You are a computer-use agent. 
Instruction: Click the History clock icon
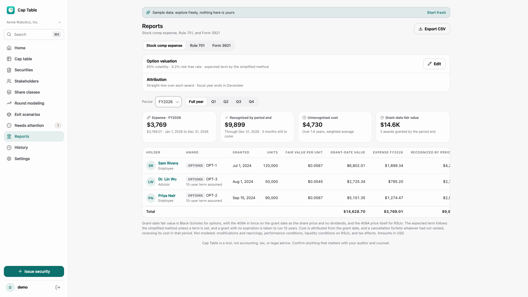click(x=9, y=148)
